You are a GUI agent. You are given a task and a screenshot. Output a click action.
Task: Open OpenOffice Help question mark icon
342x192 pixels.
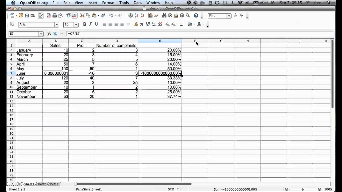196,16
